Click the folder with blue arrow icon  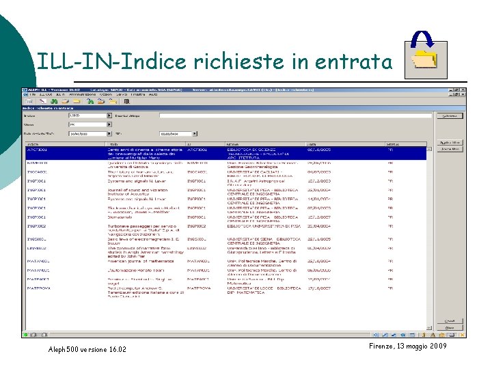(101, 101)
